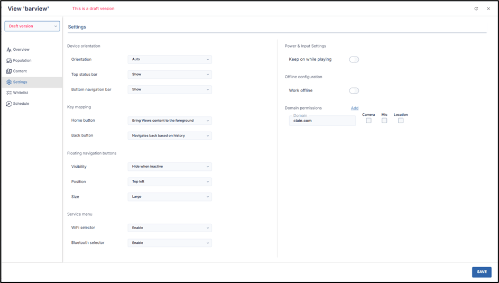Check the Location permission box

click(401, 121)
